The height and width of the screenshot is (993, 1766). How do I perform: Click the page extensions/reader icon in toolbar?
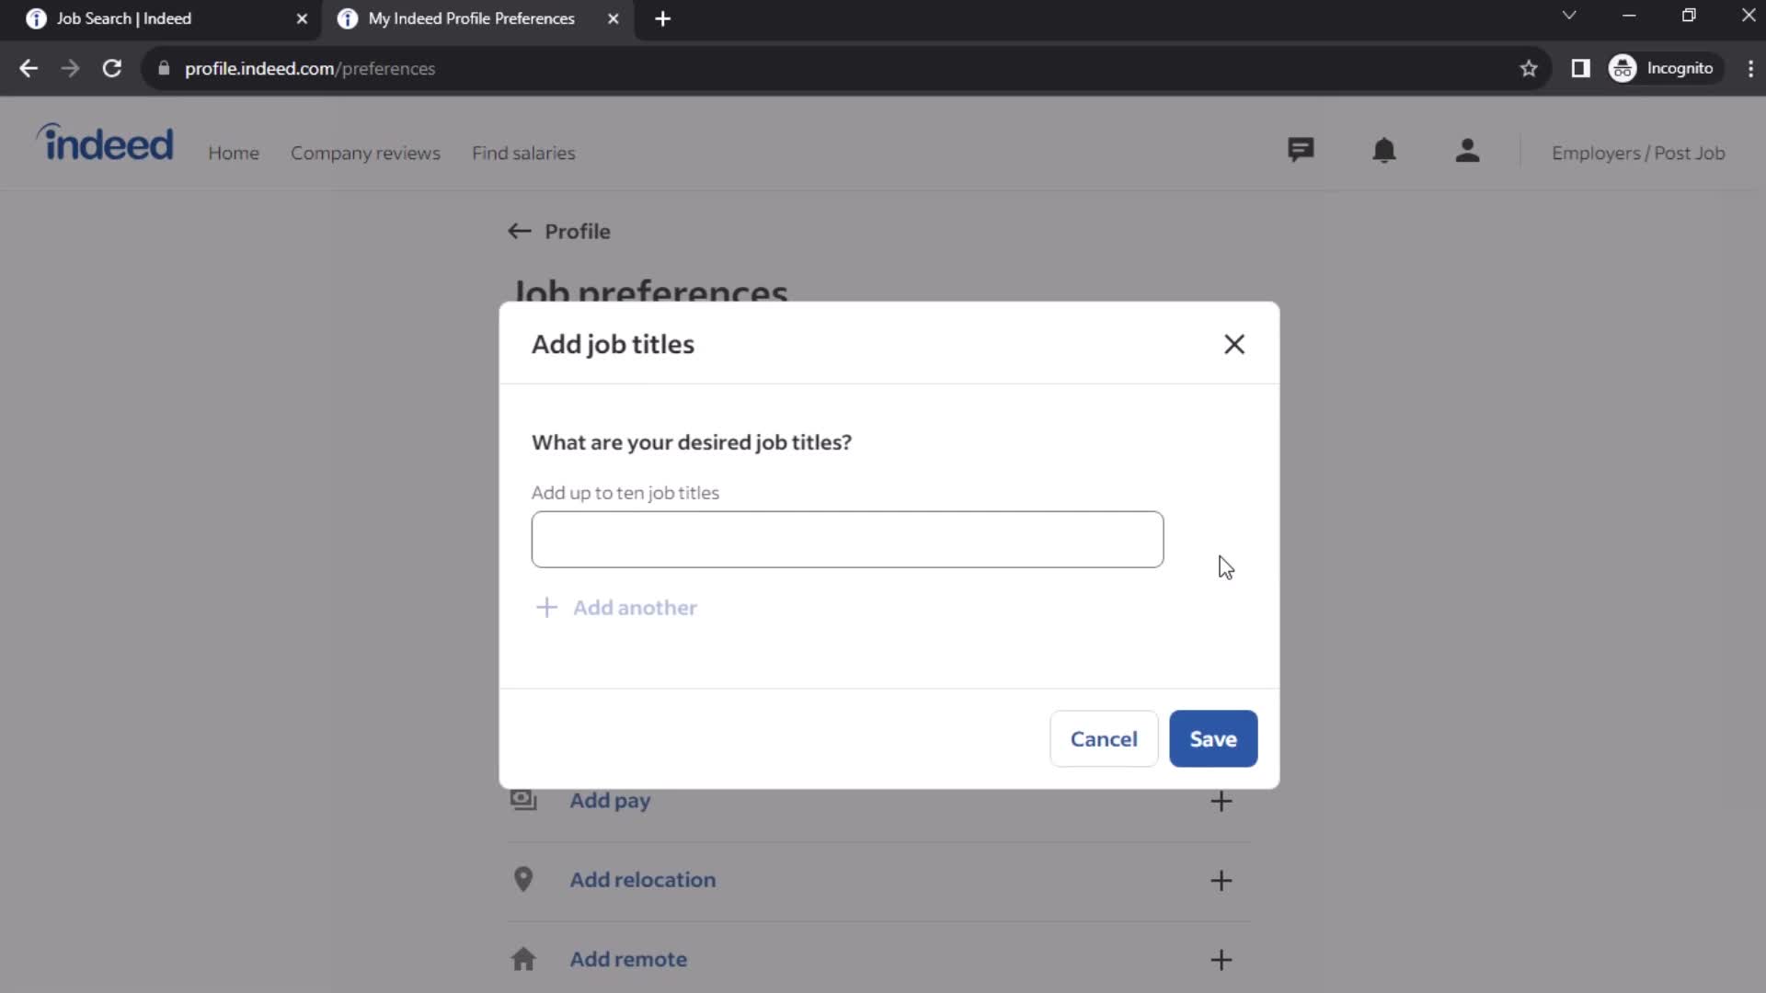pos(1580,68)
